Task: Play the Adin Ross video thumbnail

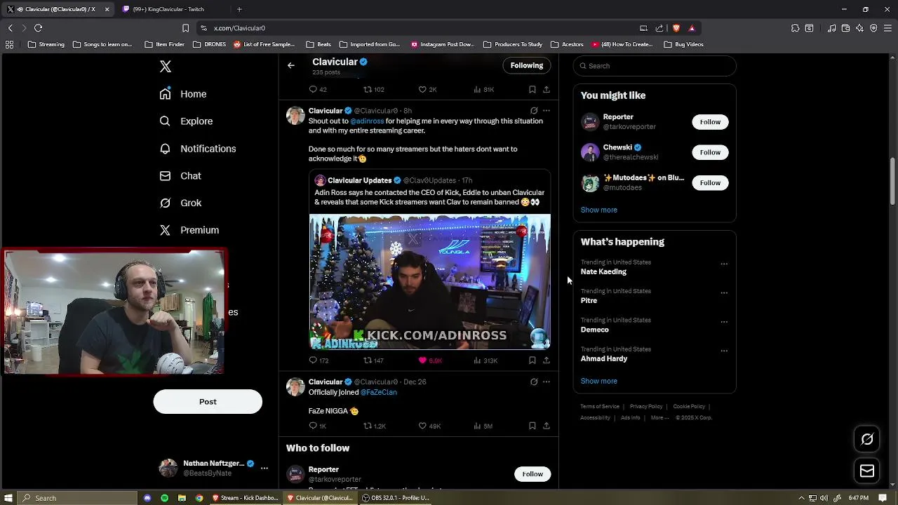Action: click(429, 282)
